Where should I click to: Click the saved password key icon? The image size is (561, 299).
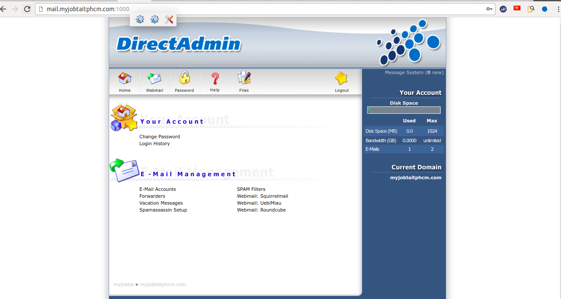click(x=489, y=9)
